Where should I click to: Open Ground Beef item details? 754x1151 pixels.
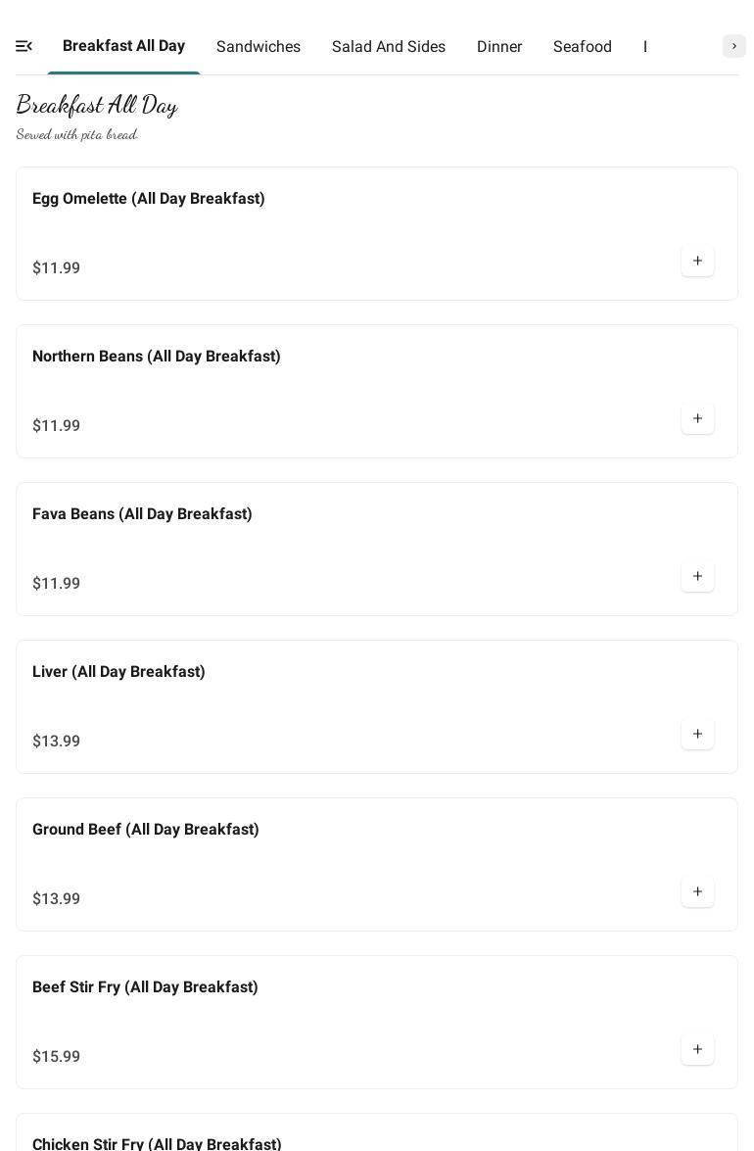click(146, 830)
